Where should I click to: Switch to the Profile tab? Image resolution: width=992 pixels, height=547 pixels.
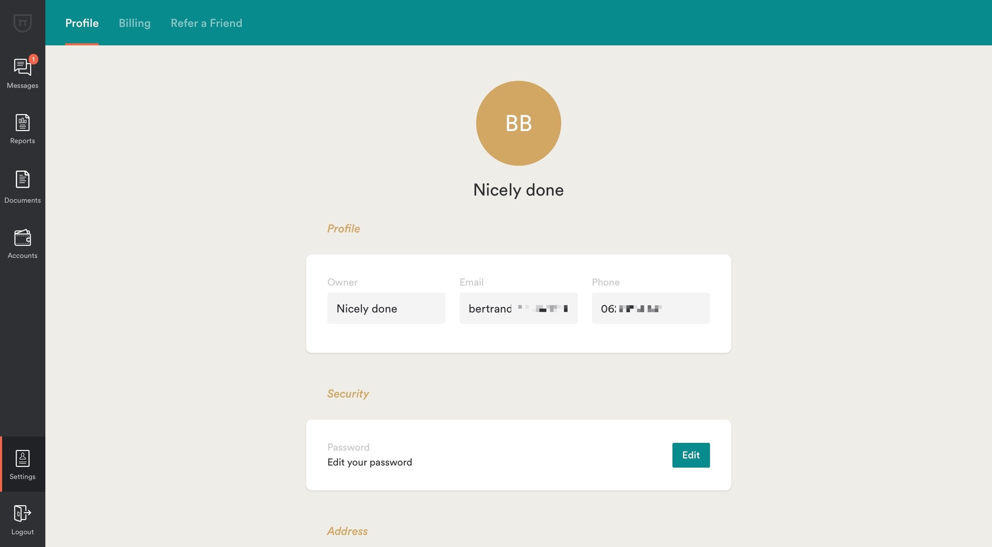tap(82, 23)
